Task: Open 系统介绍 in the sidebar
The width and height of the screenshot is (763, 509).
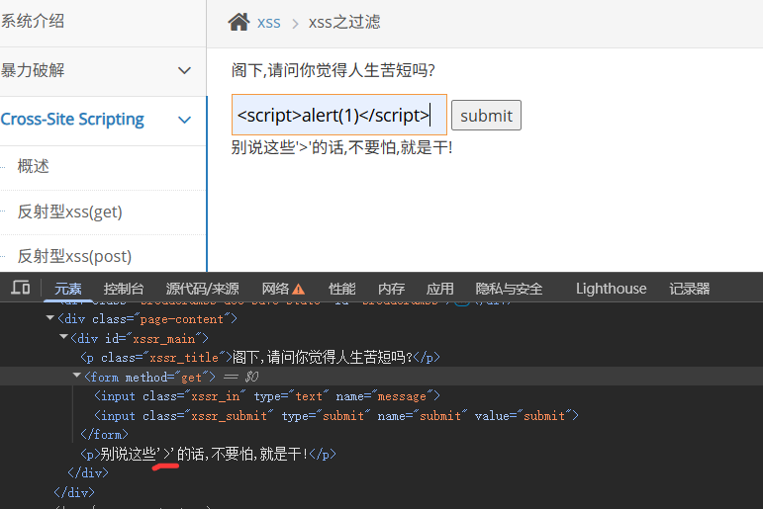Action: pos(33,21)
